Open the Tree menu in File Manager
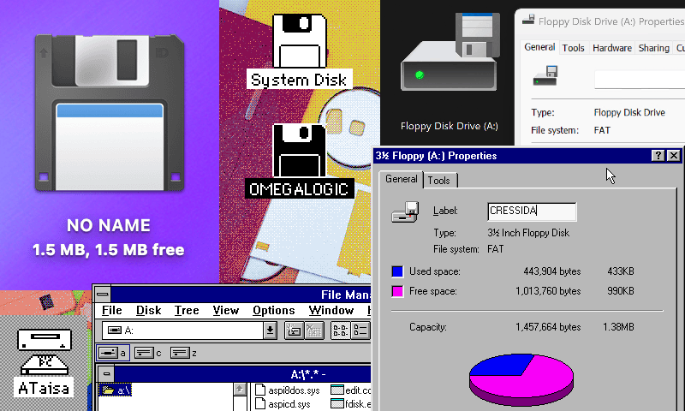The height and width of the screenshot is (411, 685). 186,310
